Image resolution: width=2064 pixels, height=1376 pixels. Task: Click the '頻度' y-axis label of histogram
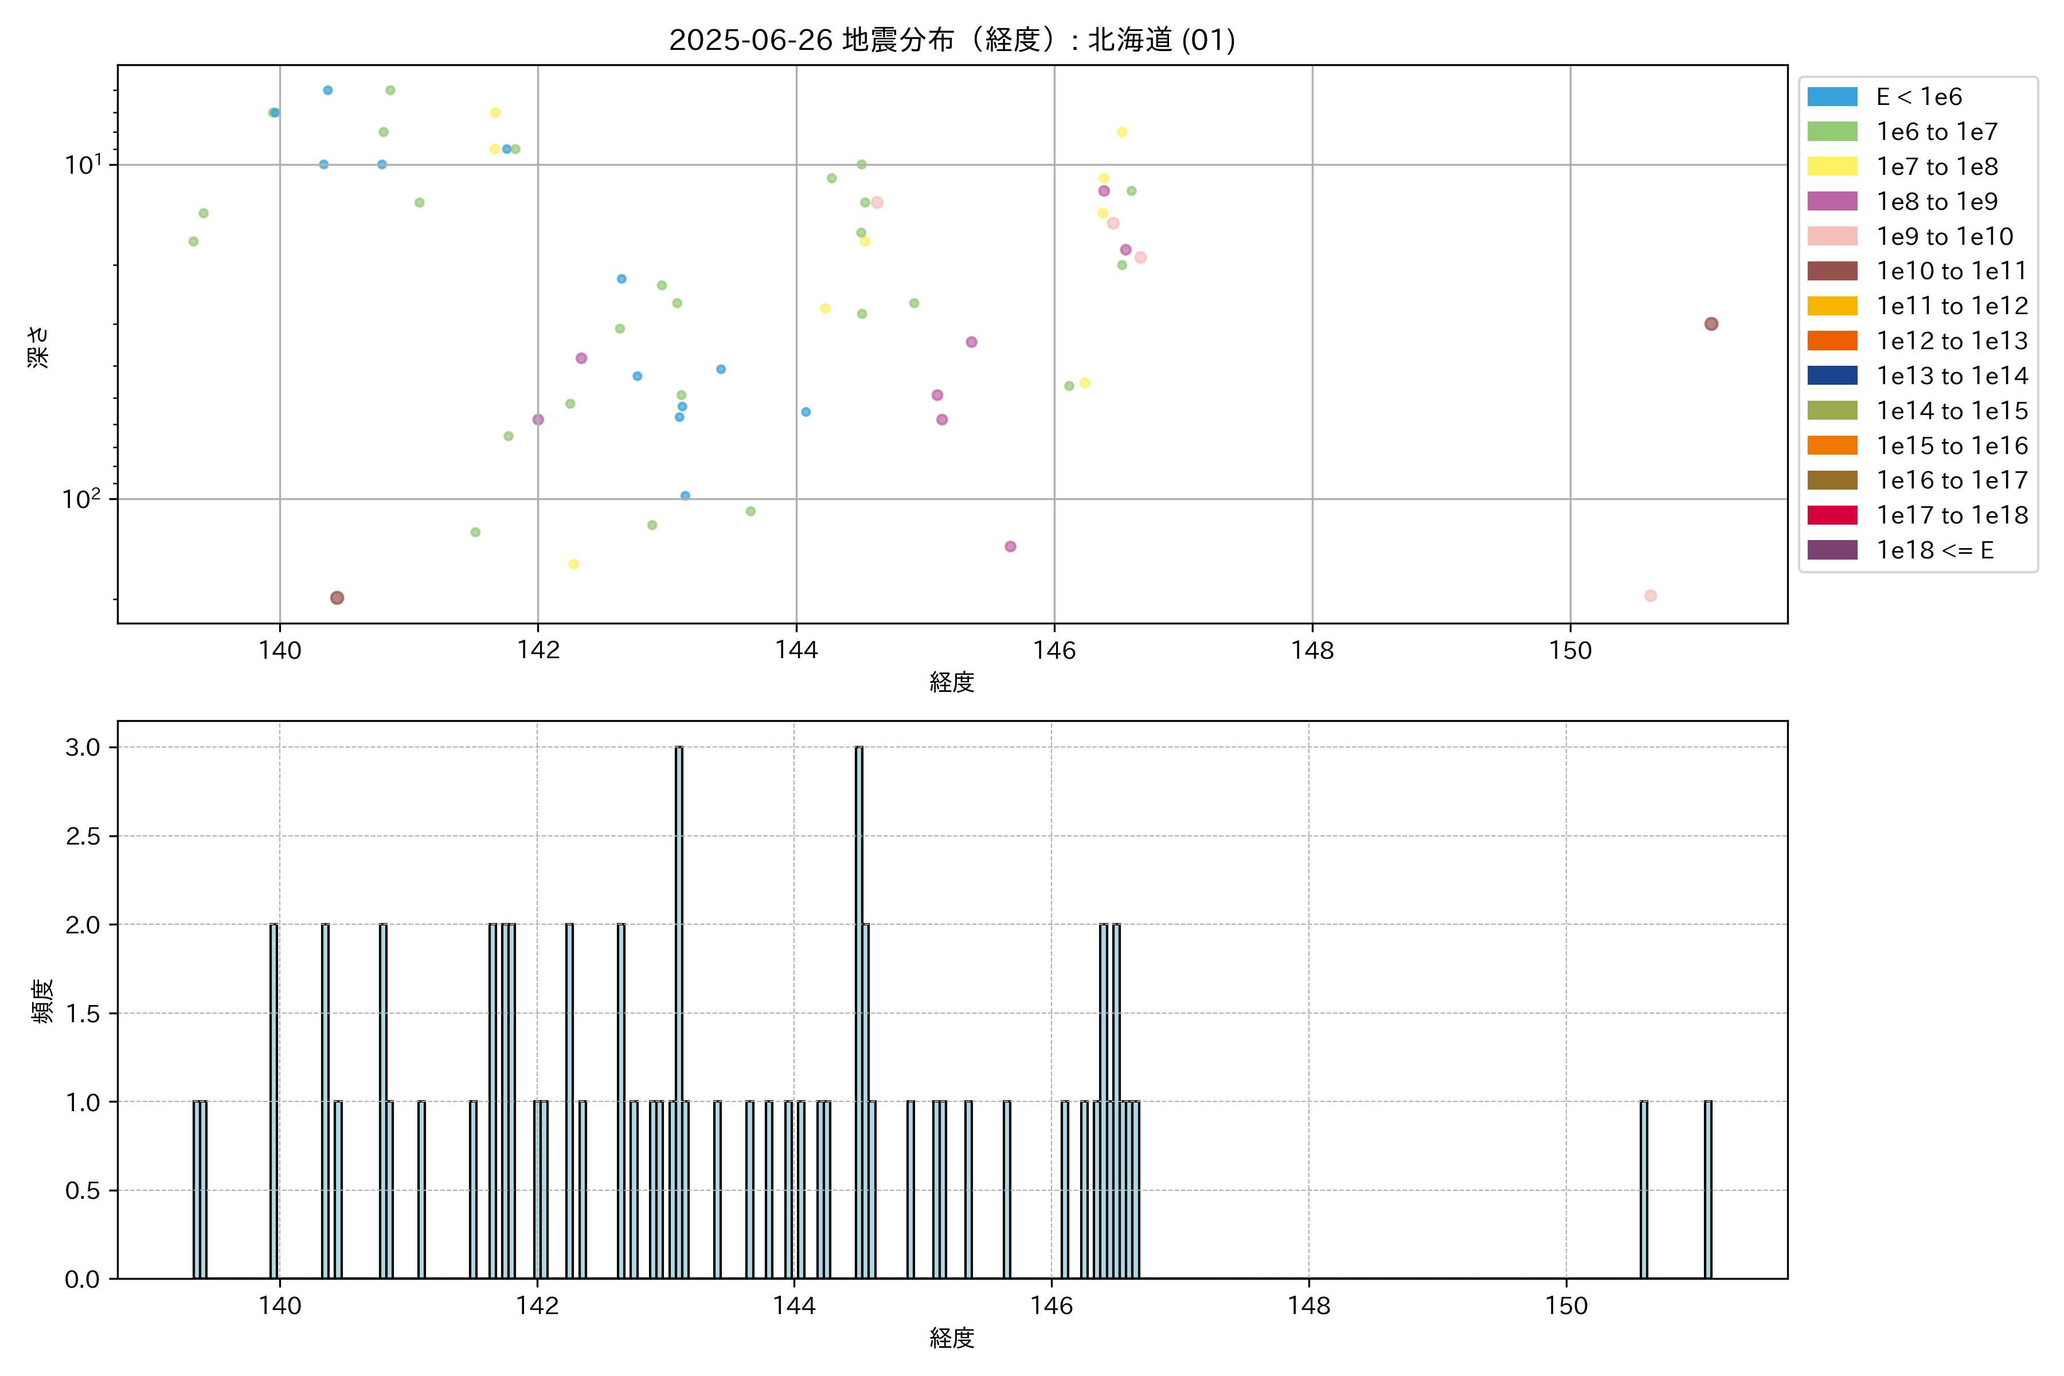(41, 1000)
